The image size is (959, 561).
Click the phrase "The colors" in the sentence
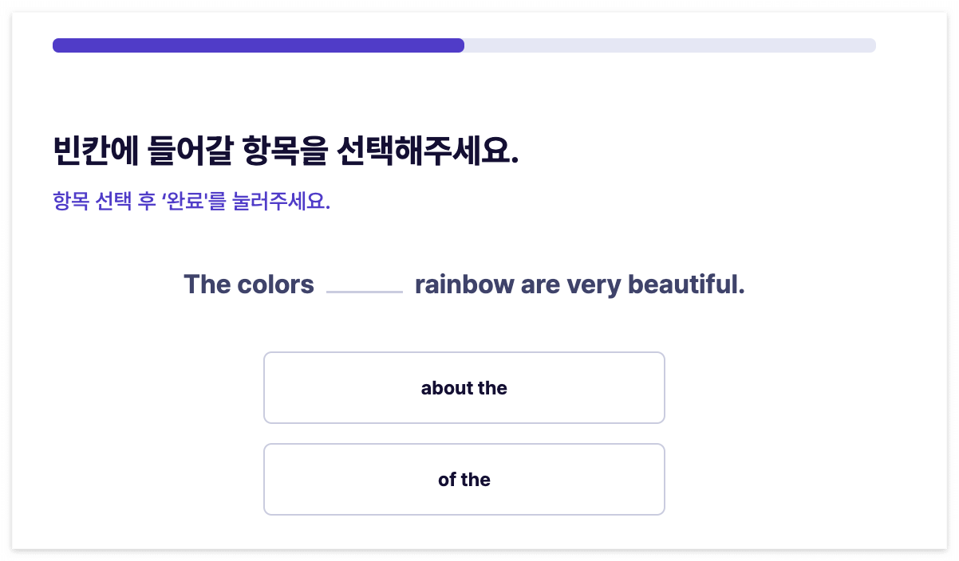[x=248, y=284]
